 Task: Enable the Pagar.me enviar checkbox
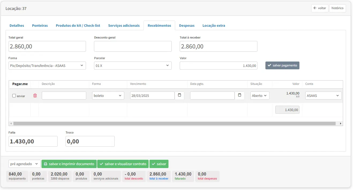coord(14,96)
